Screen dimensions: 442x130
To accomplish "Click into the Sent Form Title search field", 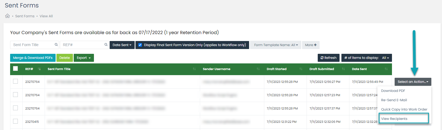I will point(32,45).
